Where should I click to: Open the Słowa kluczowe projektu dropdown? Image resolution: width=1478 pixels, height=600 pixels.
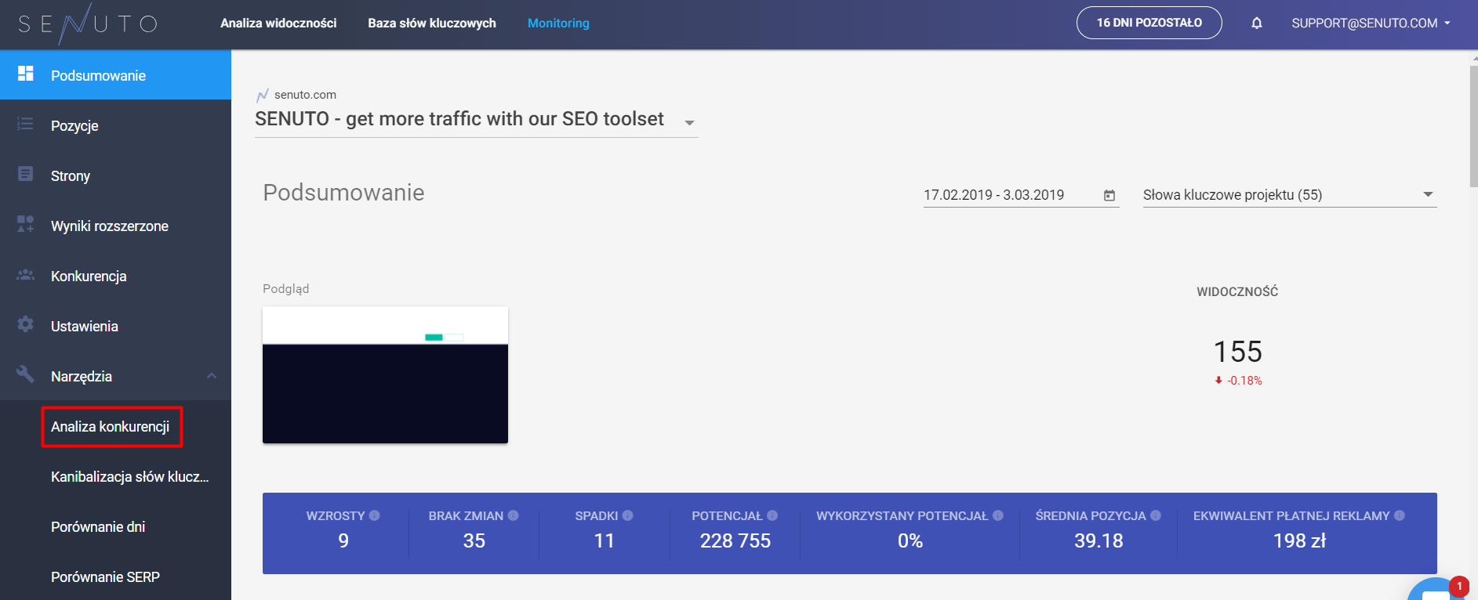[1290, 195]
